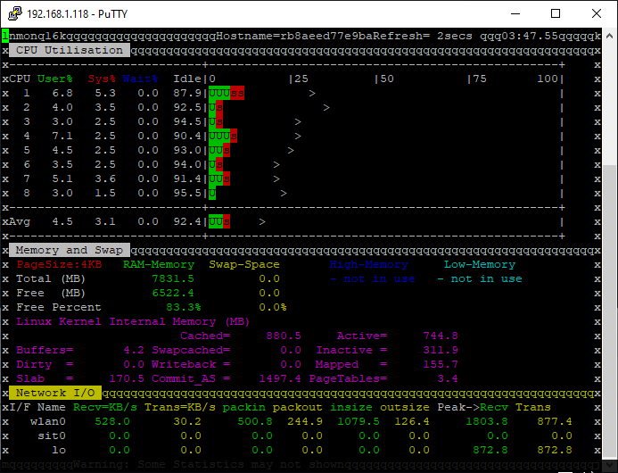Click the CPU 4 usage bar
The width and height of the screenshot is (618, 473).
click(223, 137)
